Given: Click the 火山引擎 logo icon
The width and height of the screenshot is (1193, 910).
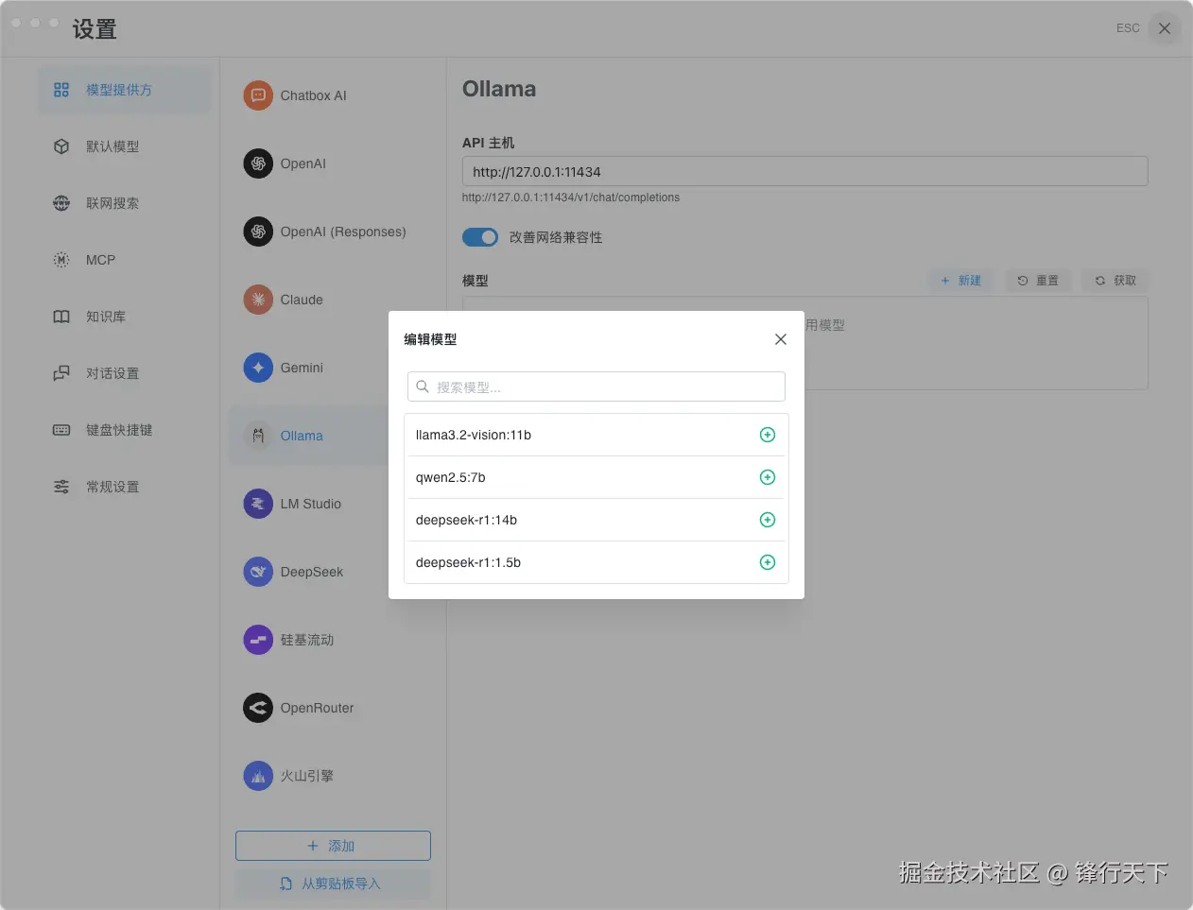Looking at the screenshot, I should [x=258, y=776].
